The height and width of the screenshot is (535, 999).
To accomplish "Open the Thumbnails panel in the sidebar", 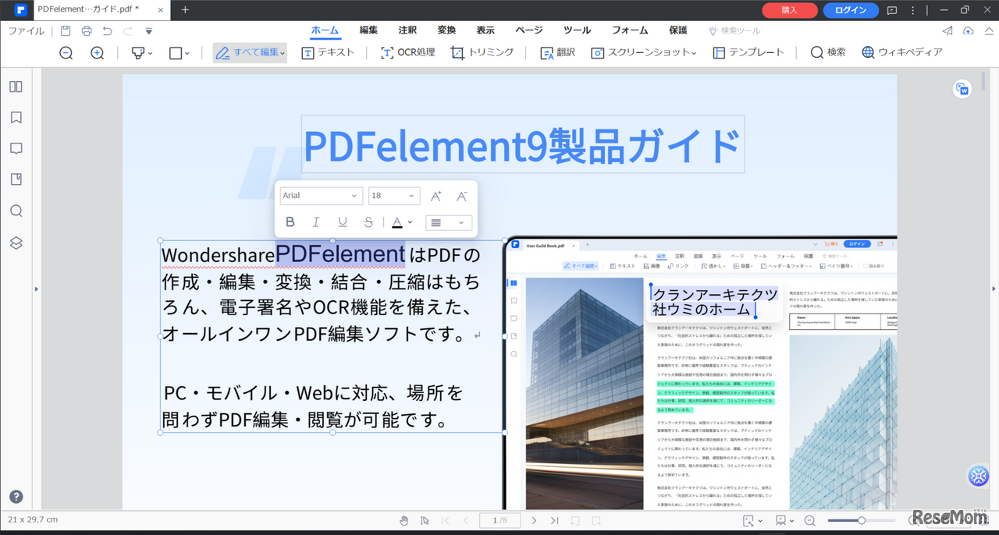I will [16, 87].
